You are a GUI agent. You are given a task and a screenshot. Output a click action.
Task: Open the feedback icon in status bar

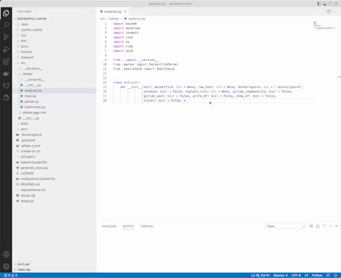[x=328, y=275]
